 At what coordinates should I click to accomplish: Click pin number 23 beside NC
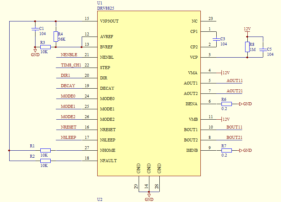[211, 18]
